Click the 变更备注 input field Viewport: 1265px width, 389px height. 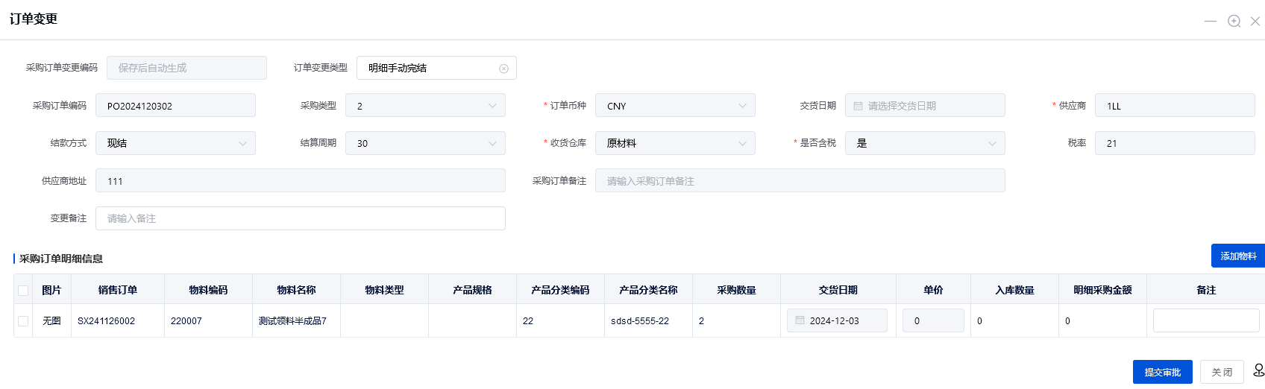point(301,218)
